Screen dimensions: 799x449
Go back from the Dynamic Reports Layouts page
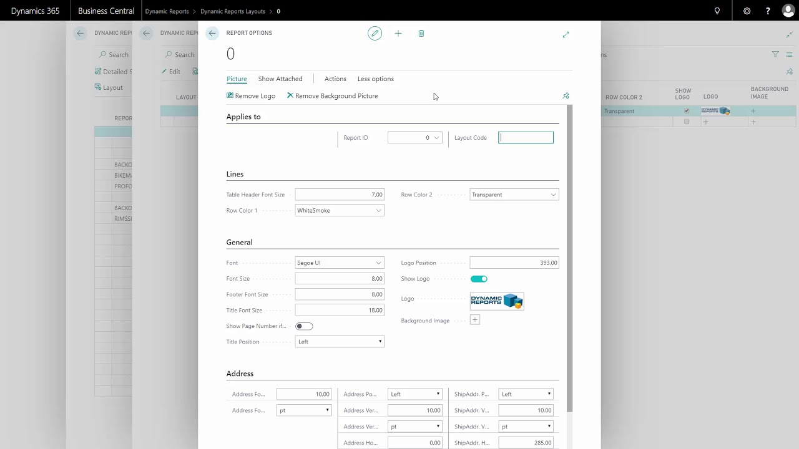pos(146,33)
